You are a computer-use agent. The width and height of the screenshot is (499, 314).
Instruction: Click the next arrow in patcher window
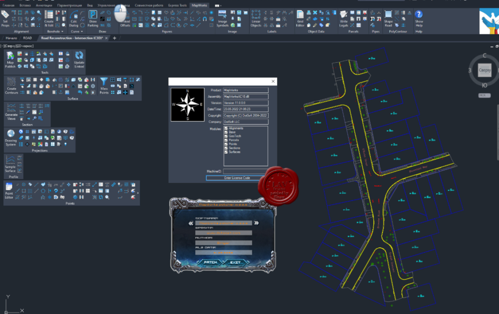(x=256, y=223)
